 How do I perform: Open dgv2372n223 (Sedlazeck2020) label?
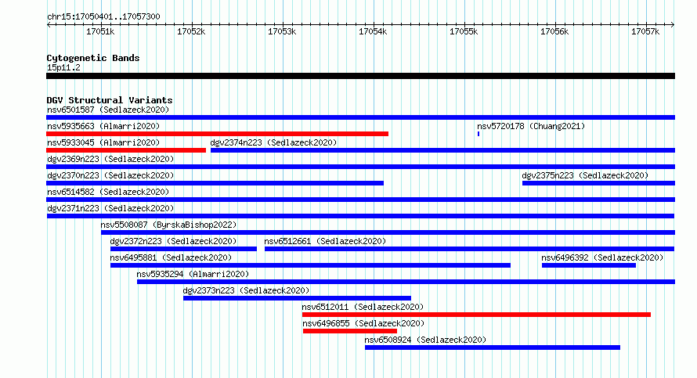point(173,241)
